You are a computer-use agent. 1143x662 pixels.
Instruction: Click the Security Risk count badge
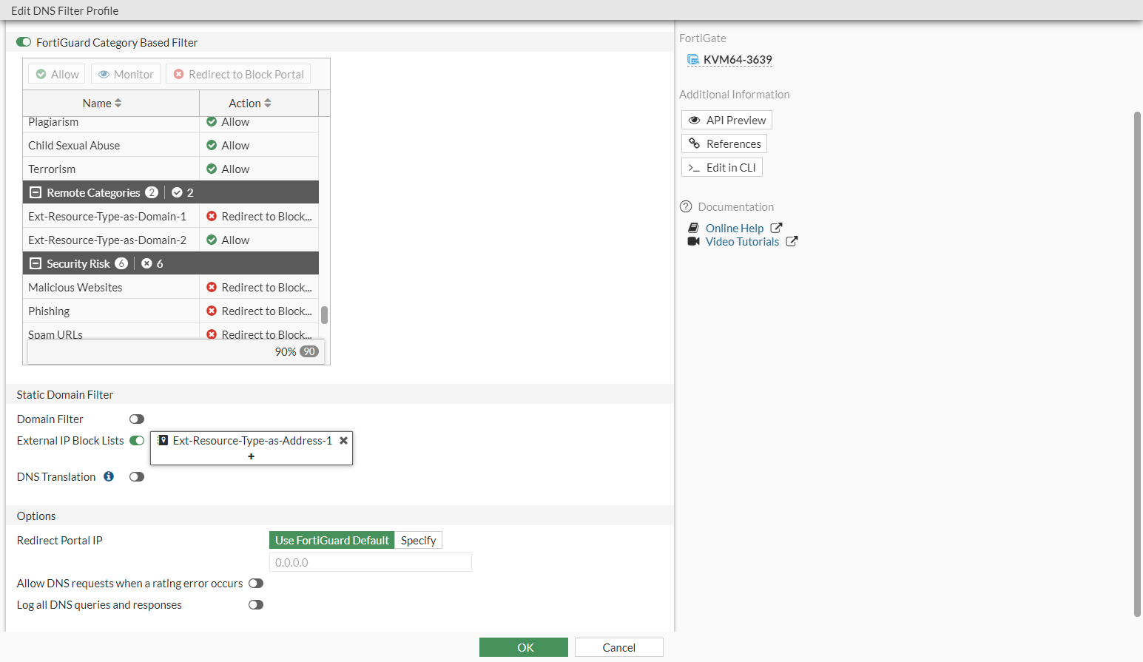(x=121, y=263)
